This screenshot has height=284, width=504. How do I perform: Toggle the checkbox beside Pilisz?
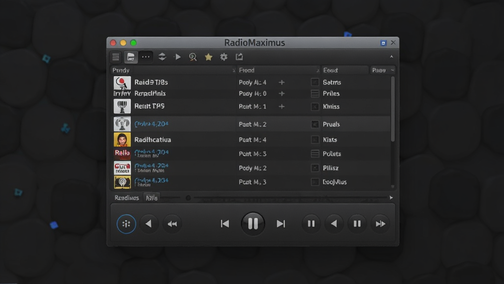click(x=315, y=168)
